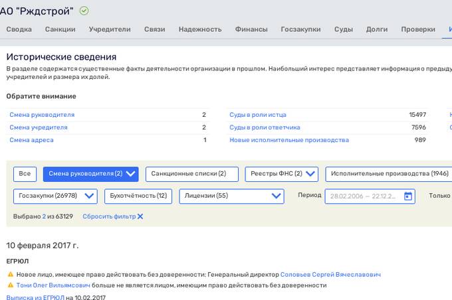Screen dimensions: 452x300
Task: Click the period date range field
Action: [362, 196]
